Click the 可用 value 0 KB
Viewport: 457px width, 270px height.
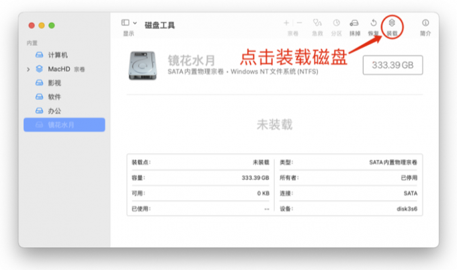[263, 193]
